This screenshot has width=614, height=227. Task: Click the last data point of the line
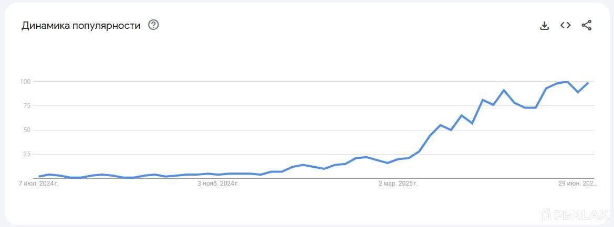point(588,83)
